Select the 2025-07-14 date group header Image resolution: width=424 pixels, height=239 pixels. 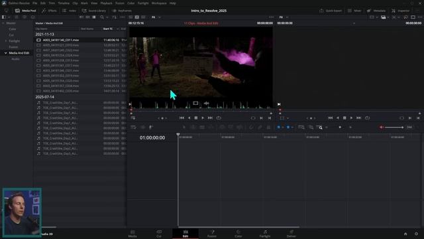44,97
